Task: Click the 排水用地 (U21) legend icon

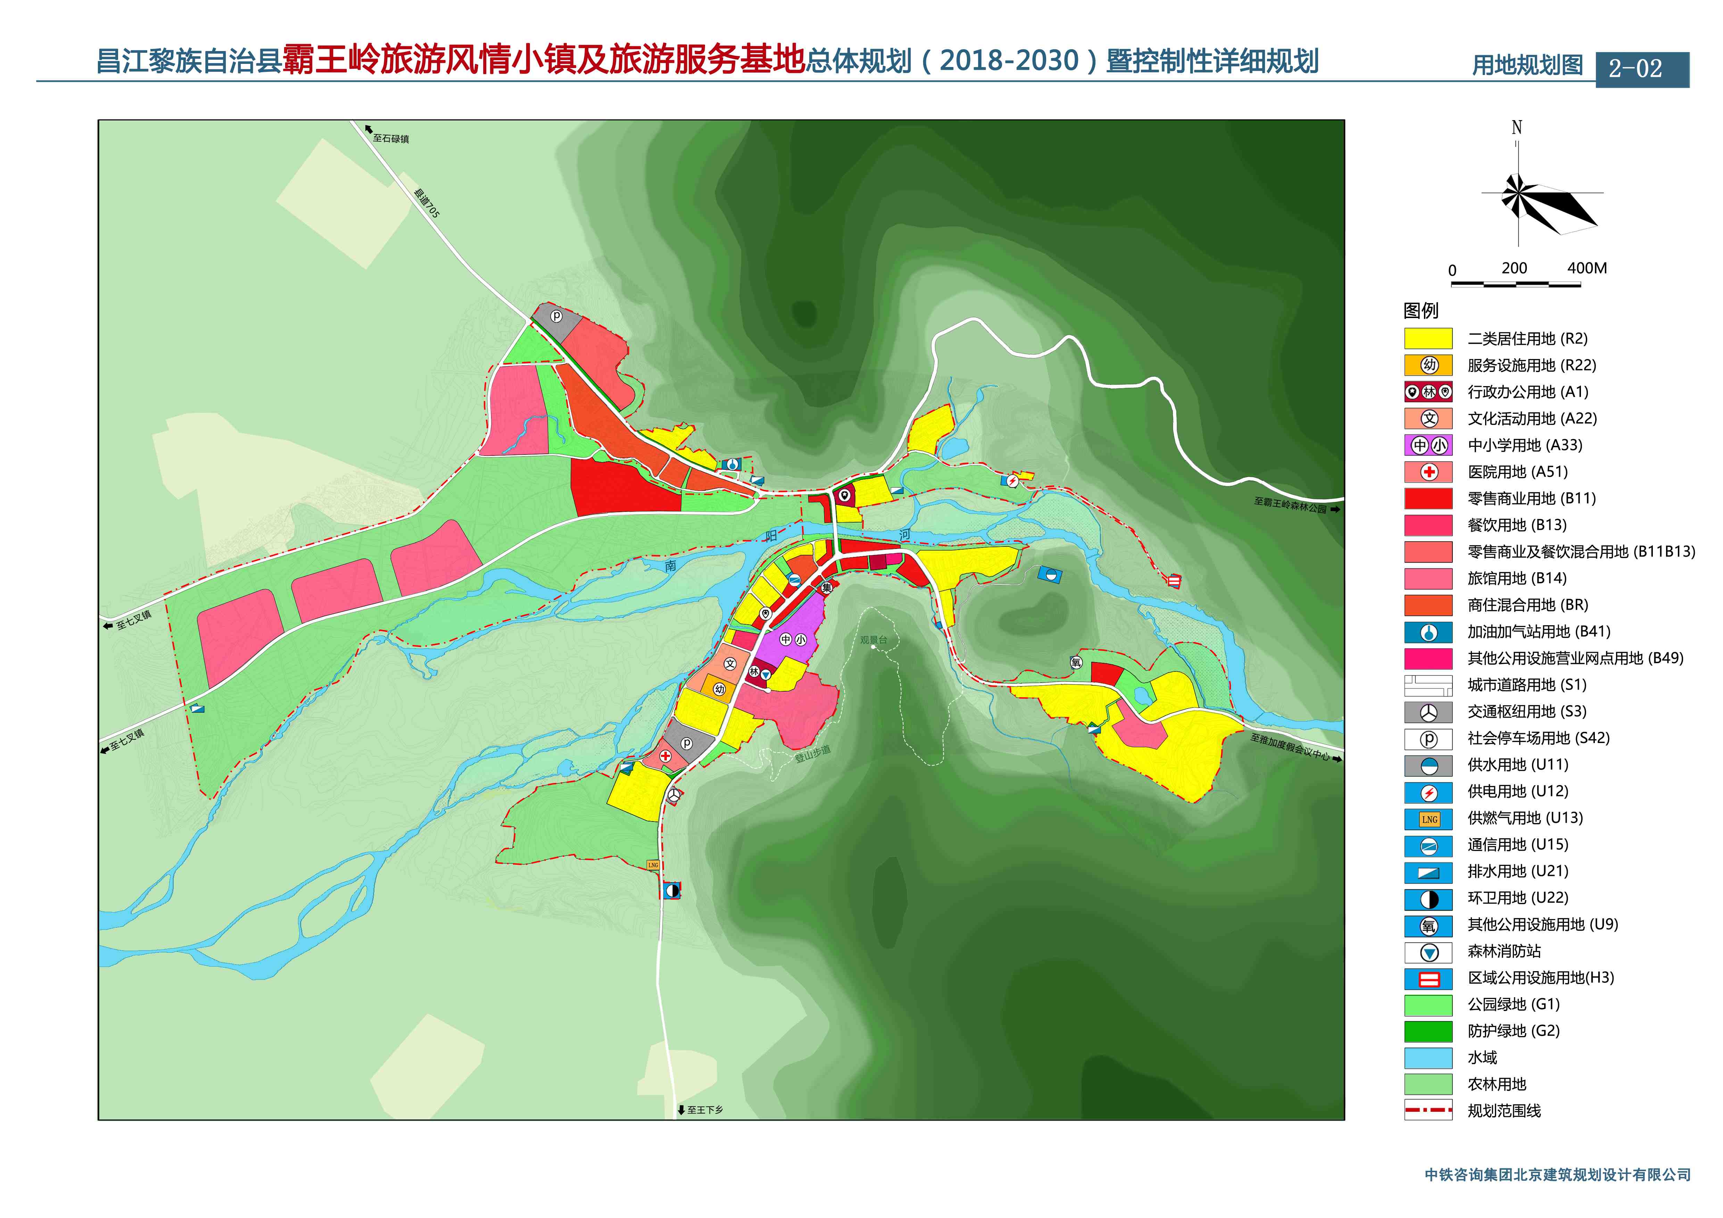Action: click(1429, 871)
